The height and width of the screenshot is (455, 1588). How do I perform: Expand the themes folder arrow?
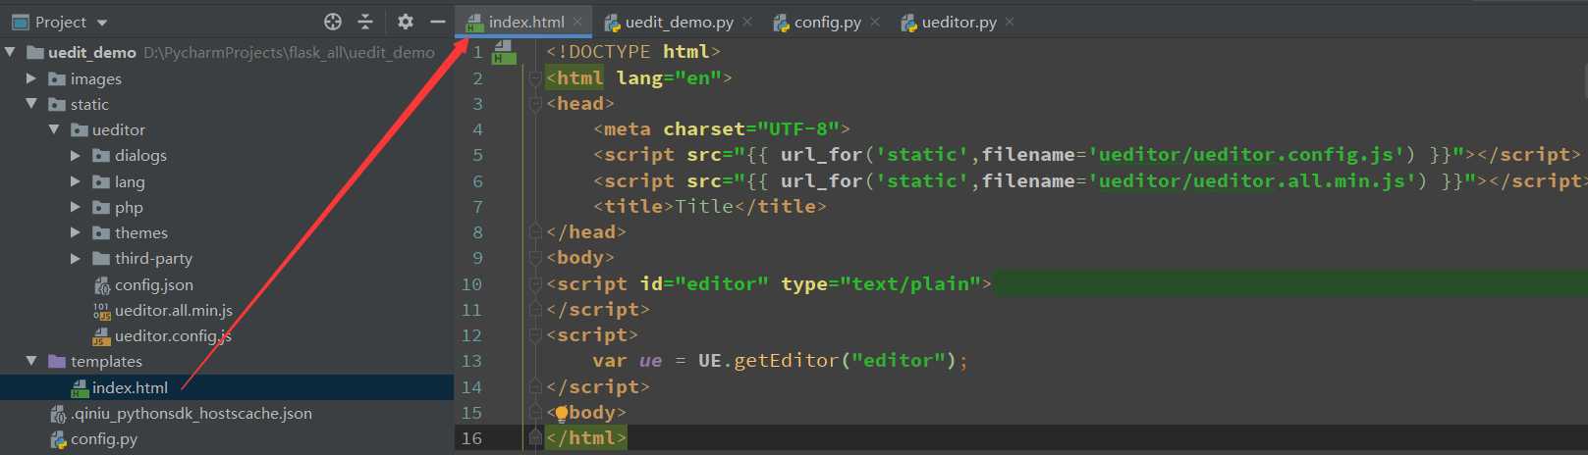click(76, 232)
